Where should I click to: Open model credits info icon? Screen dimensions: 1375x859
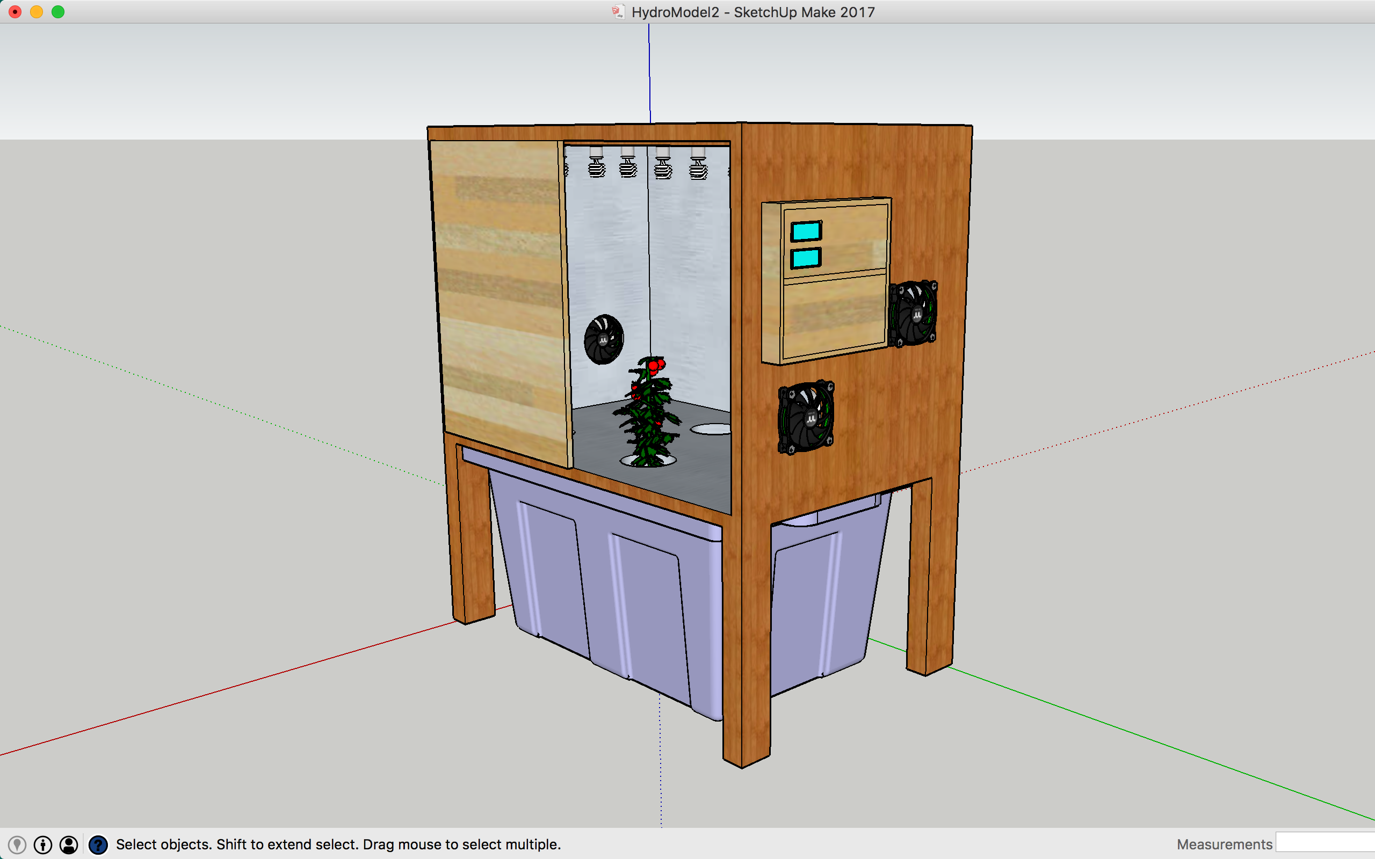tap(43, 845)
